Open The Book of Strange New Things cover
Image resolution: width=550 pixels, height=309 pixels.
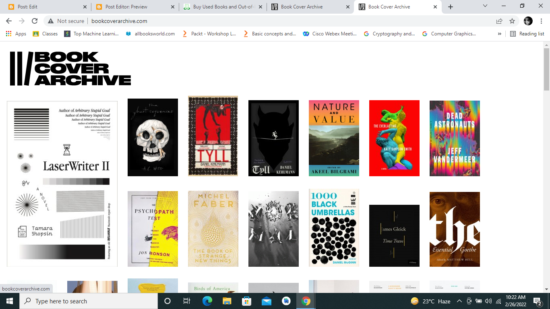(213, 229)
